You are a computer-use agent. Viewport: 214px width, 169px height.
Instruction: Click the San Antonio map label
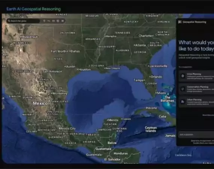[x=51, y=71]
